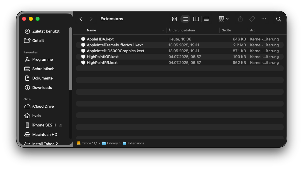Click the Dokumente page icon
This screenshot has height=169, width=303.
(27, 78)
